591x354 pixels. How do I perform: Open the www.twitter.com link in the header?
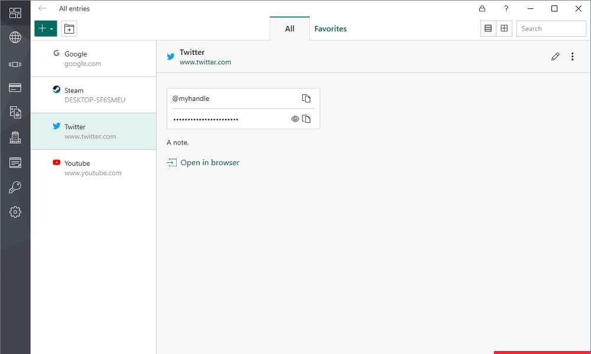coord(206,63)
